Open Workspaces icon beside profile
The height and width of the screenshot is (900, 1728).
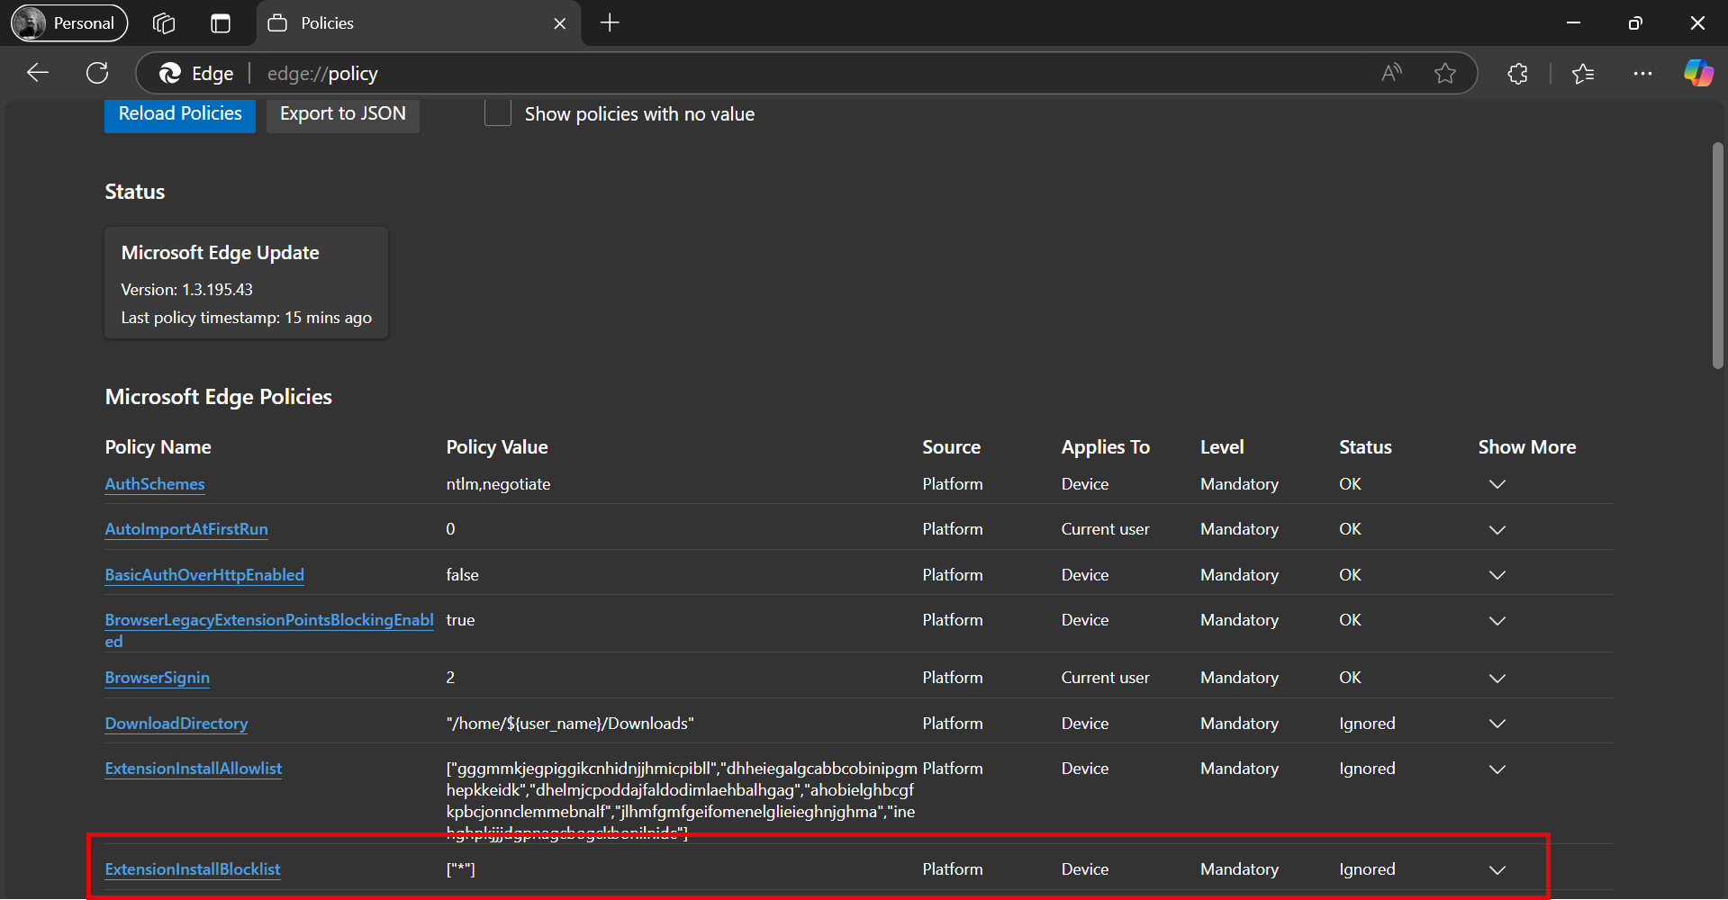pyautogui.click(x=164, y=23)
